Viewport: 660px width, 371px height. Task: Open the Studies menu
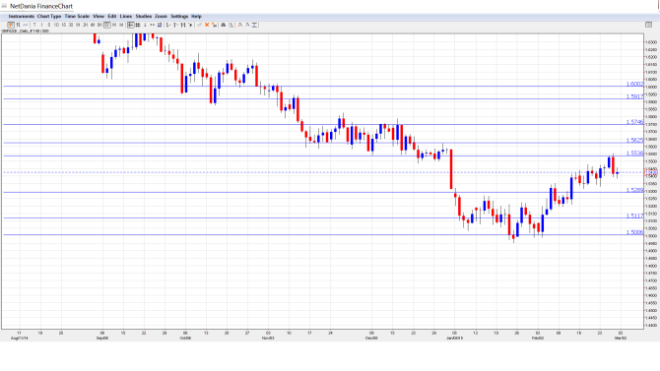[x=144, y=17]
